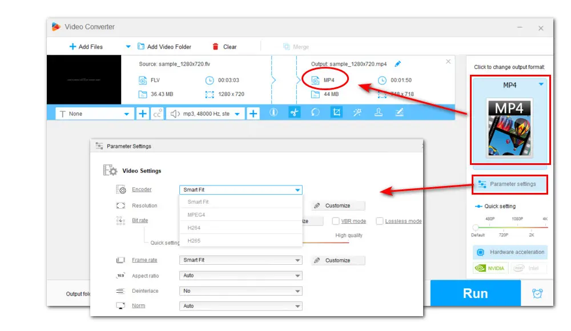Click the CC closed caption icon
Image resolution: width=571 pixels, height=331 pixels.
pyautogui.click(x=158, y=114)
